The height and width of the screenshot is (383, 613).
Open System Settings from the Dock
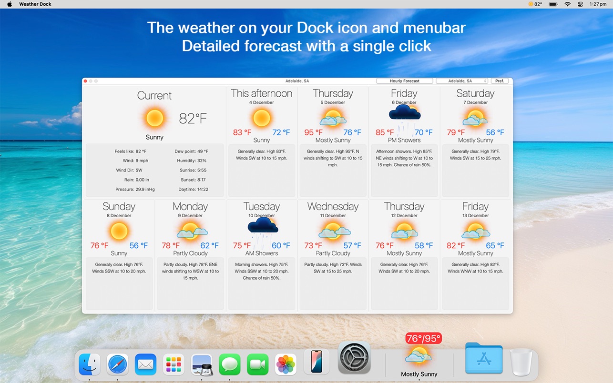pos(354,357)
